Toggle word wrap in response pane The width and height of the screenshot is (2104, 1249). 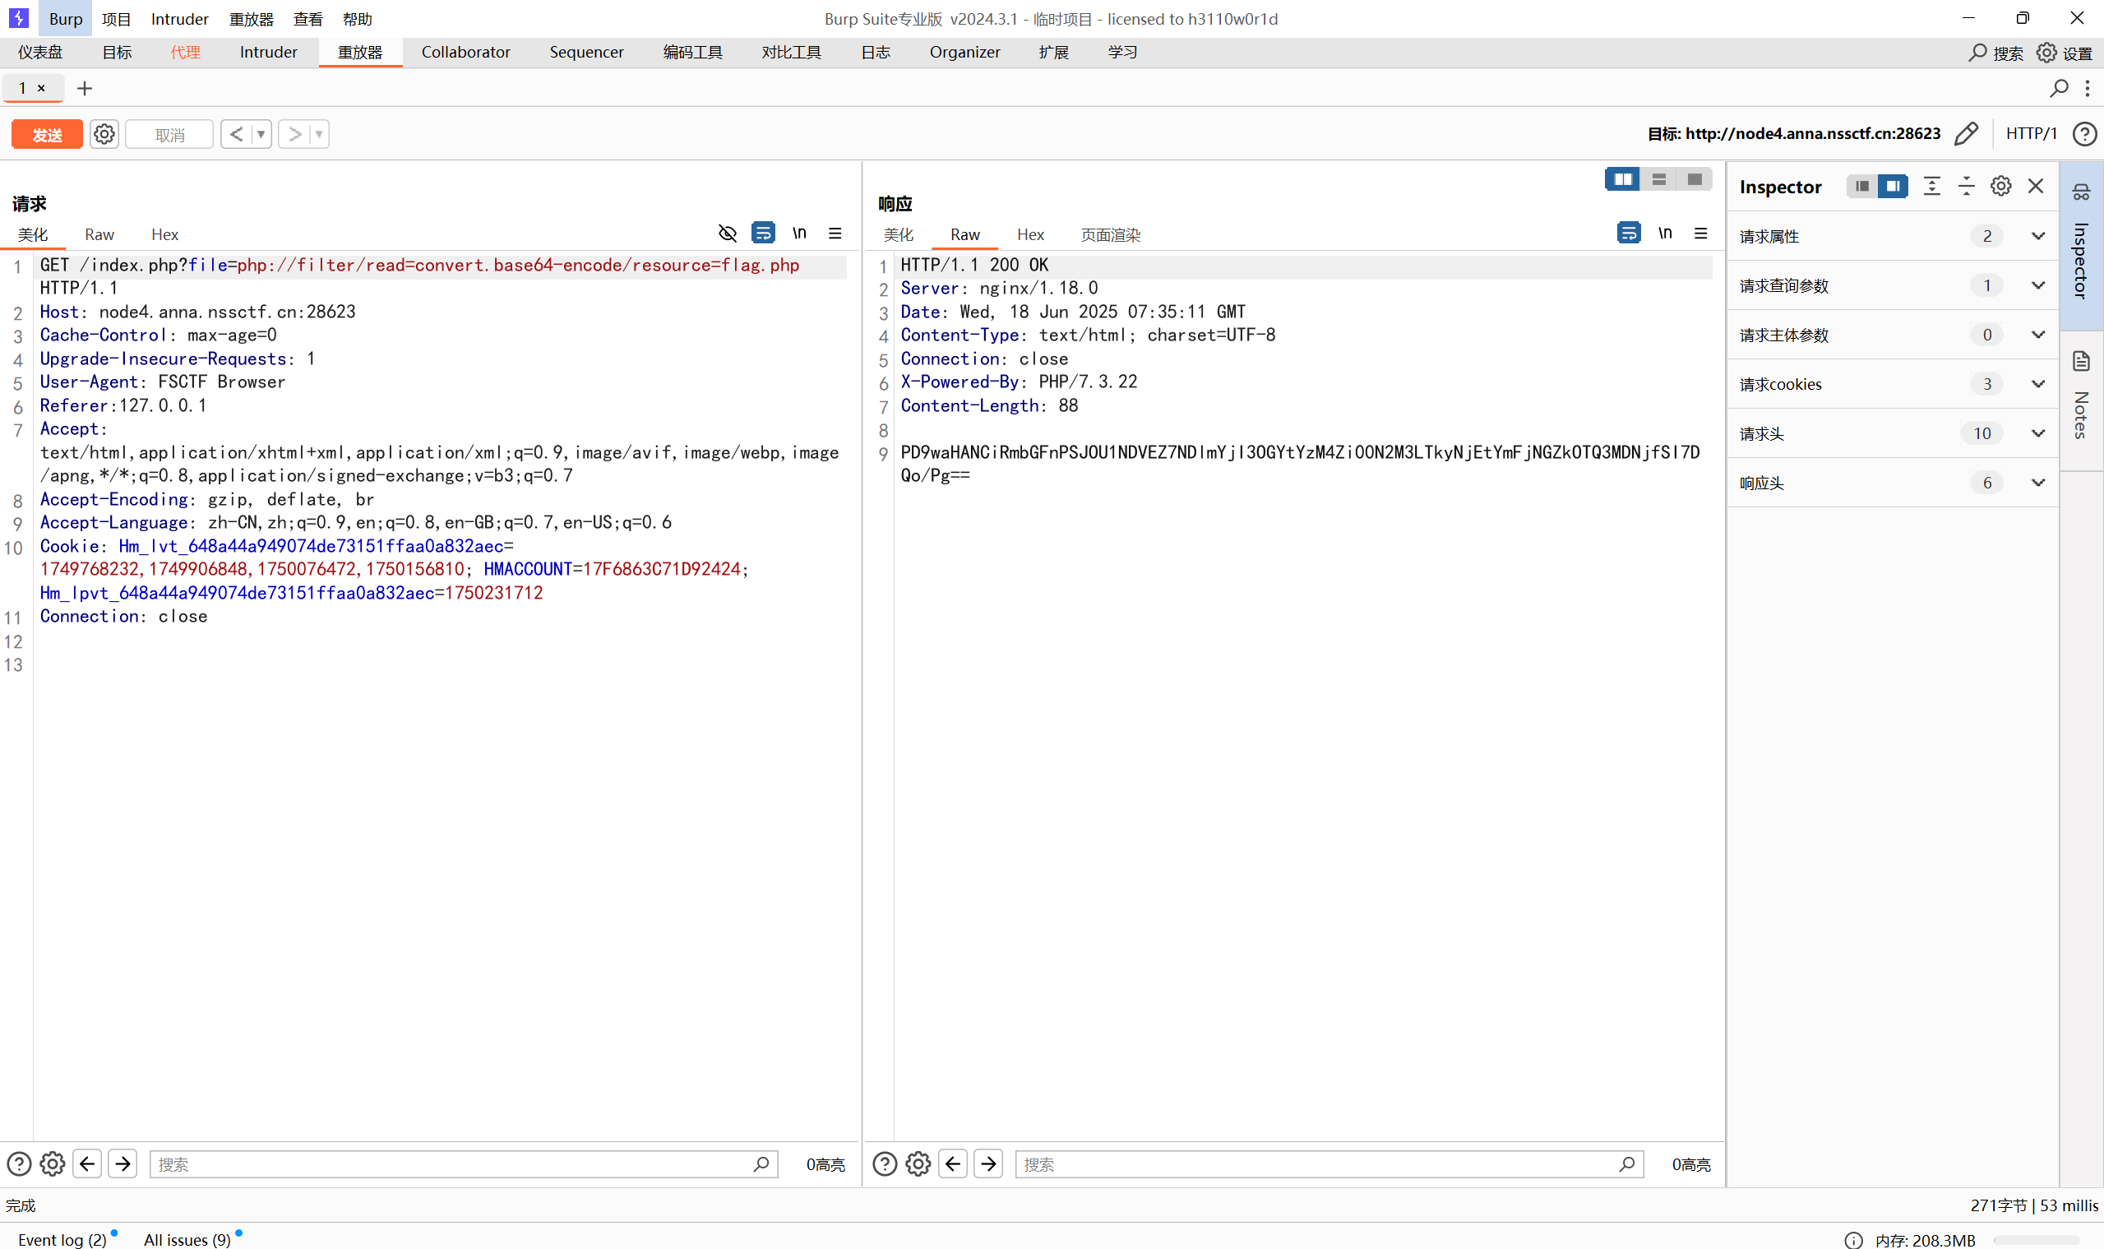pos(1629,234)
